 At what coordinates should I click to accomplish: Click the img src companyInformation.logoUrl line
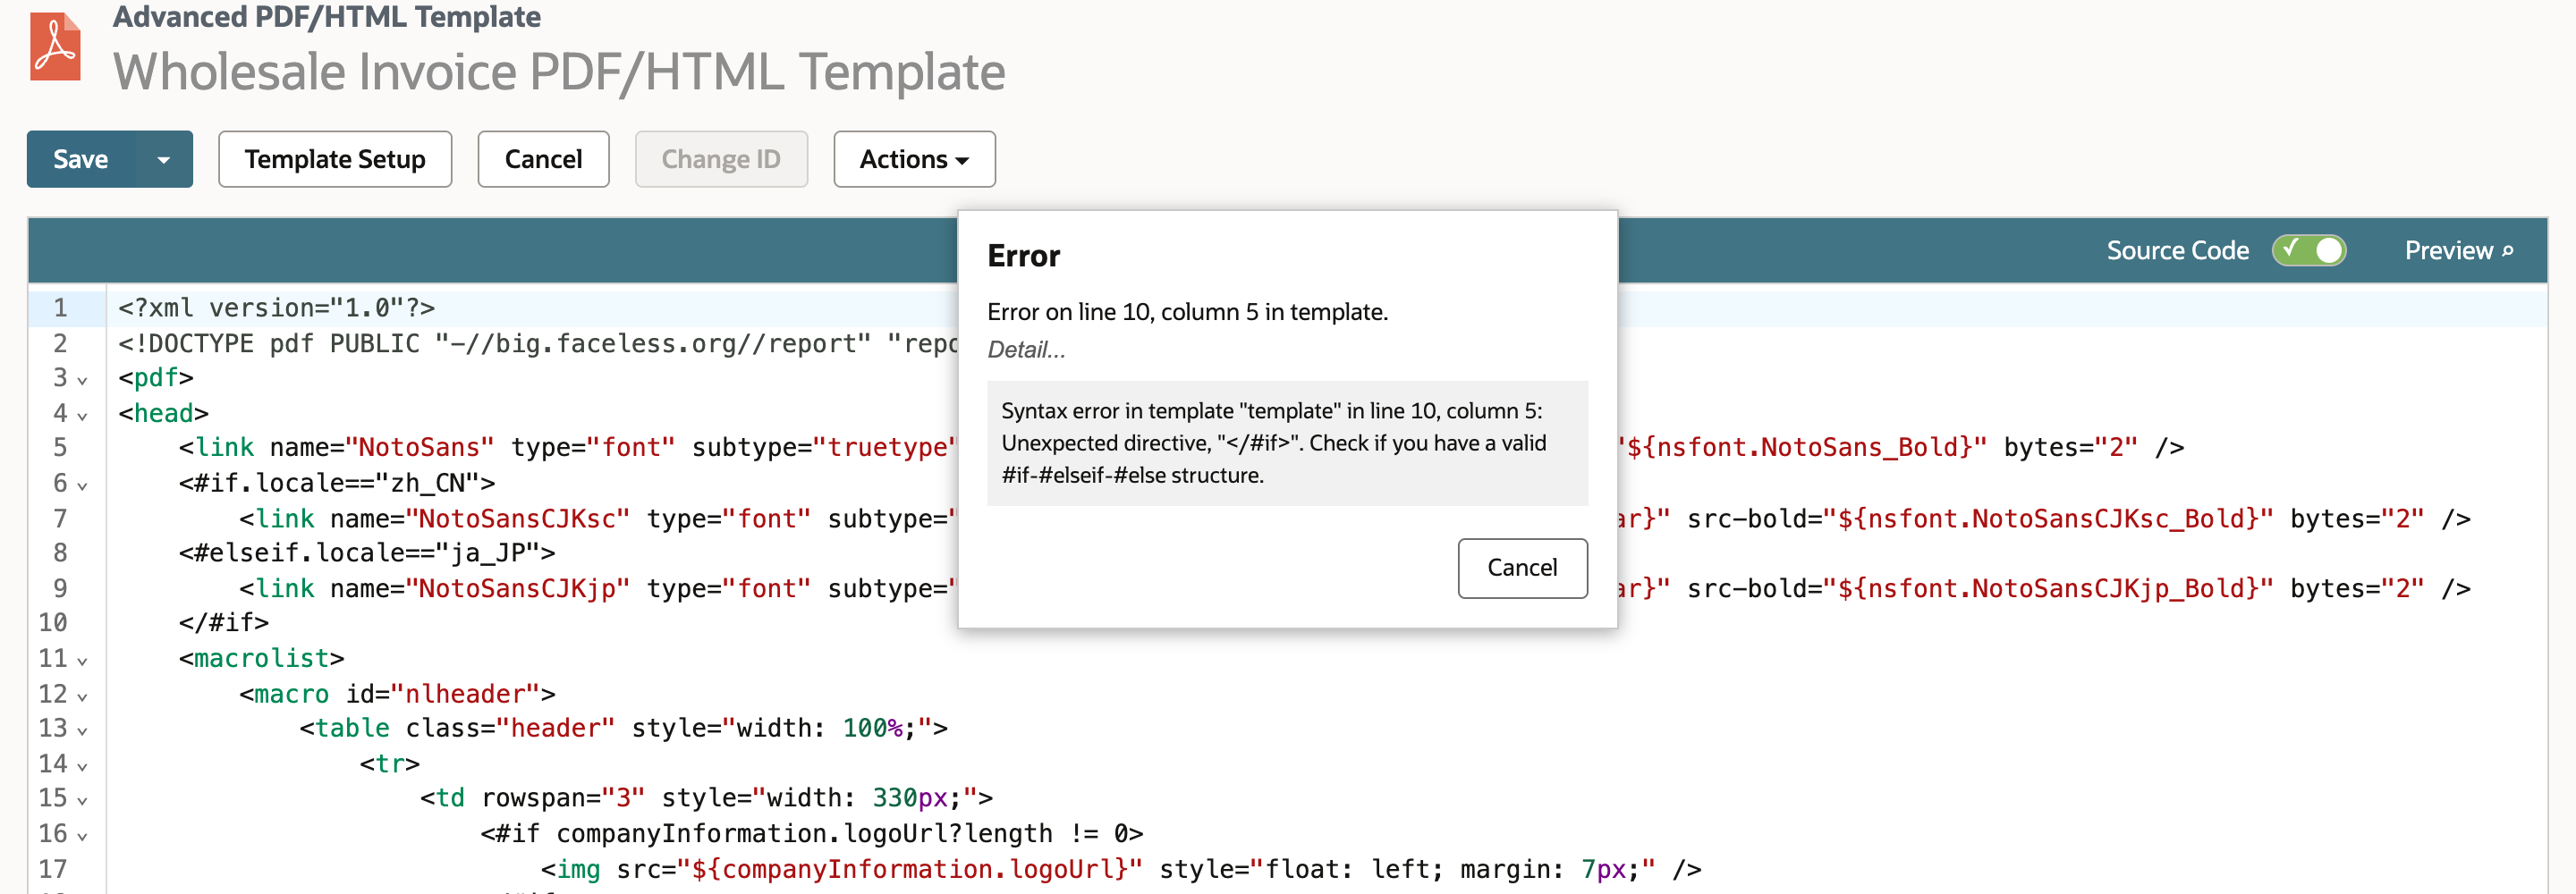coord(1121,869)
